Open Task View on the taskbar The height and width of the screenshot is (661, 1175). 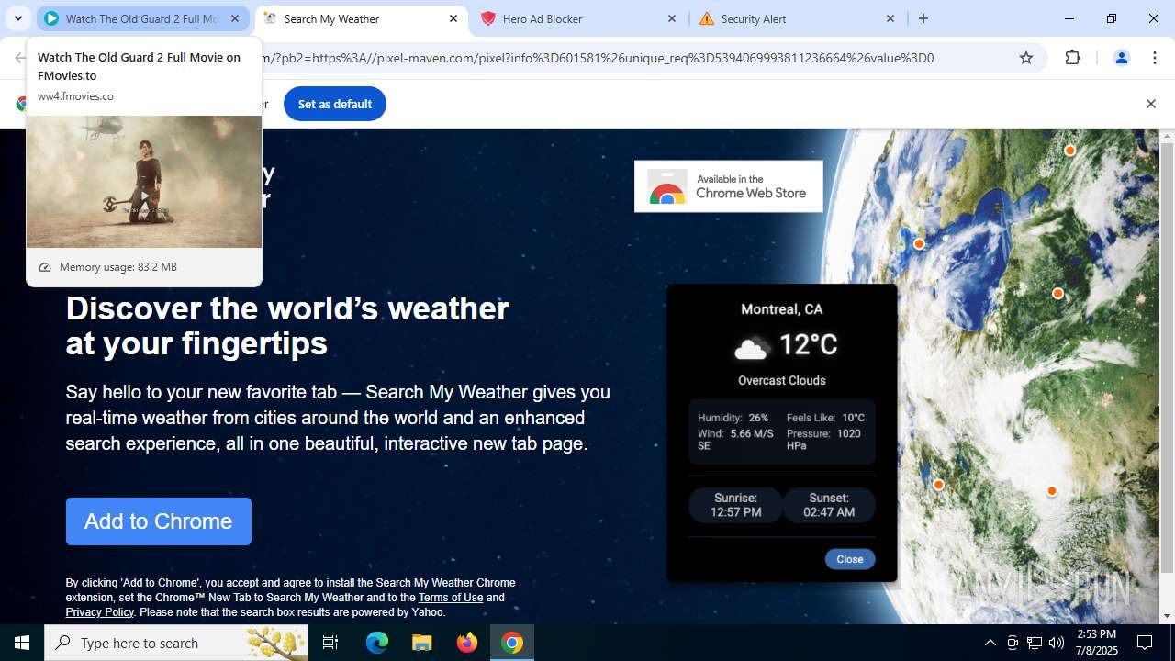330,643
